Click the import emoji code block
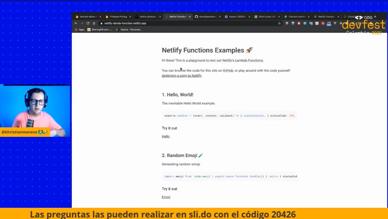This screenshot has width=388, height=219. (x=229, y=176)
